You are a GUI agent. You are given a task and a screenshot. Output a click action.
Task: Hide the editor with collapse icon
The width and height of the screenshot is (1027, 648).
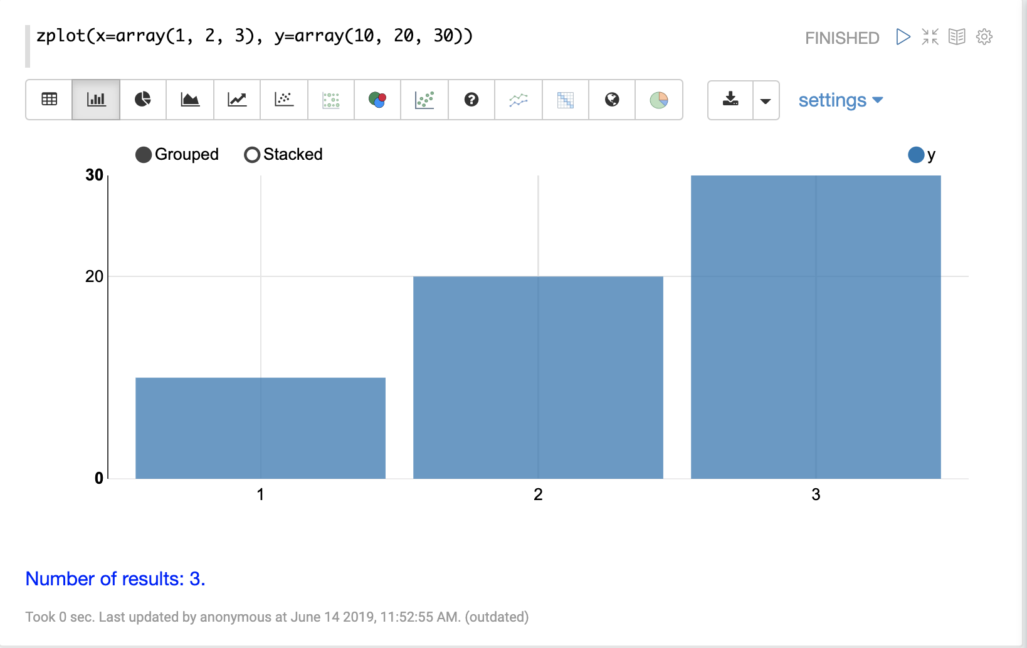point(930,37)
